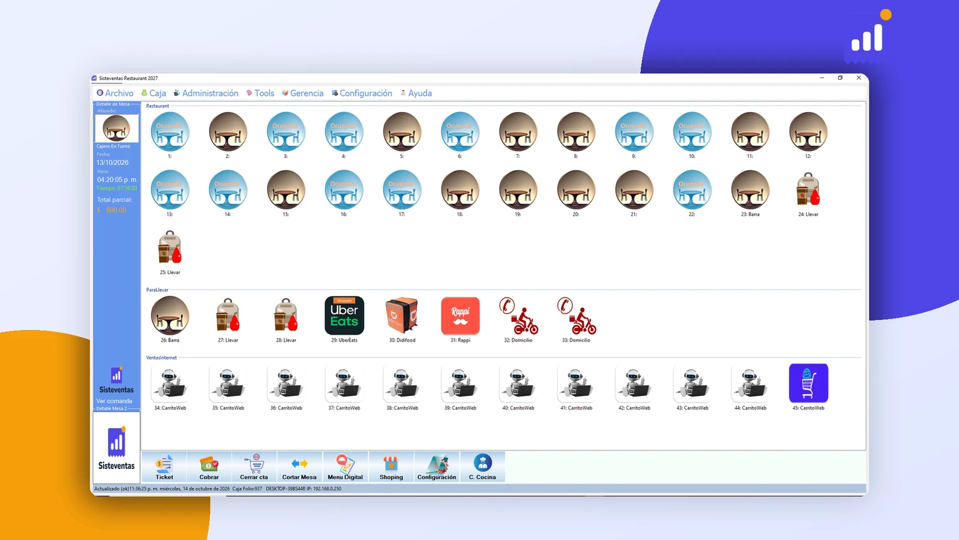The height and width of the screenshot is (540, 959).
Task: Open the Archivo menu
Action: (115, 93)
